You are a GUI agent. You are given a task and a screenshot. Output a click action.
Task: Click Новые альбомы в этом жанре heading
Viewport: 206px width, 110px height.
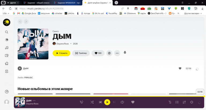45,89
